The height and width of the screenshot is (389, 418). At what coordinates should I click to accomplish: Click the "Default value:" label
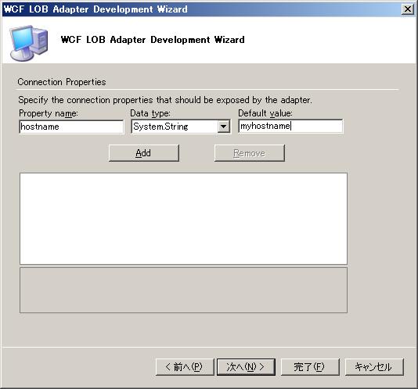point(265,113)
